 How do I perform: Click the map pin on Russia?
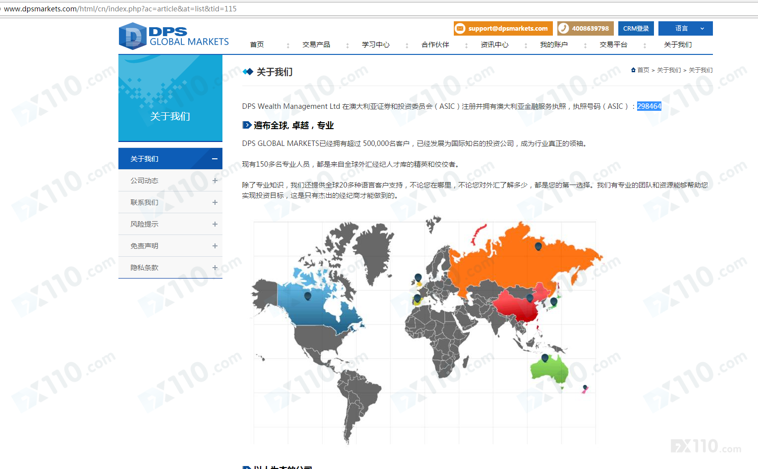(x=538, y=246)
